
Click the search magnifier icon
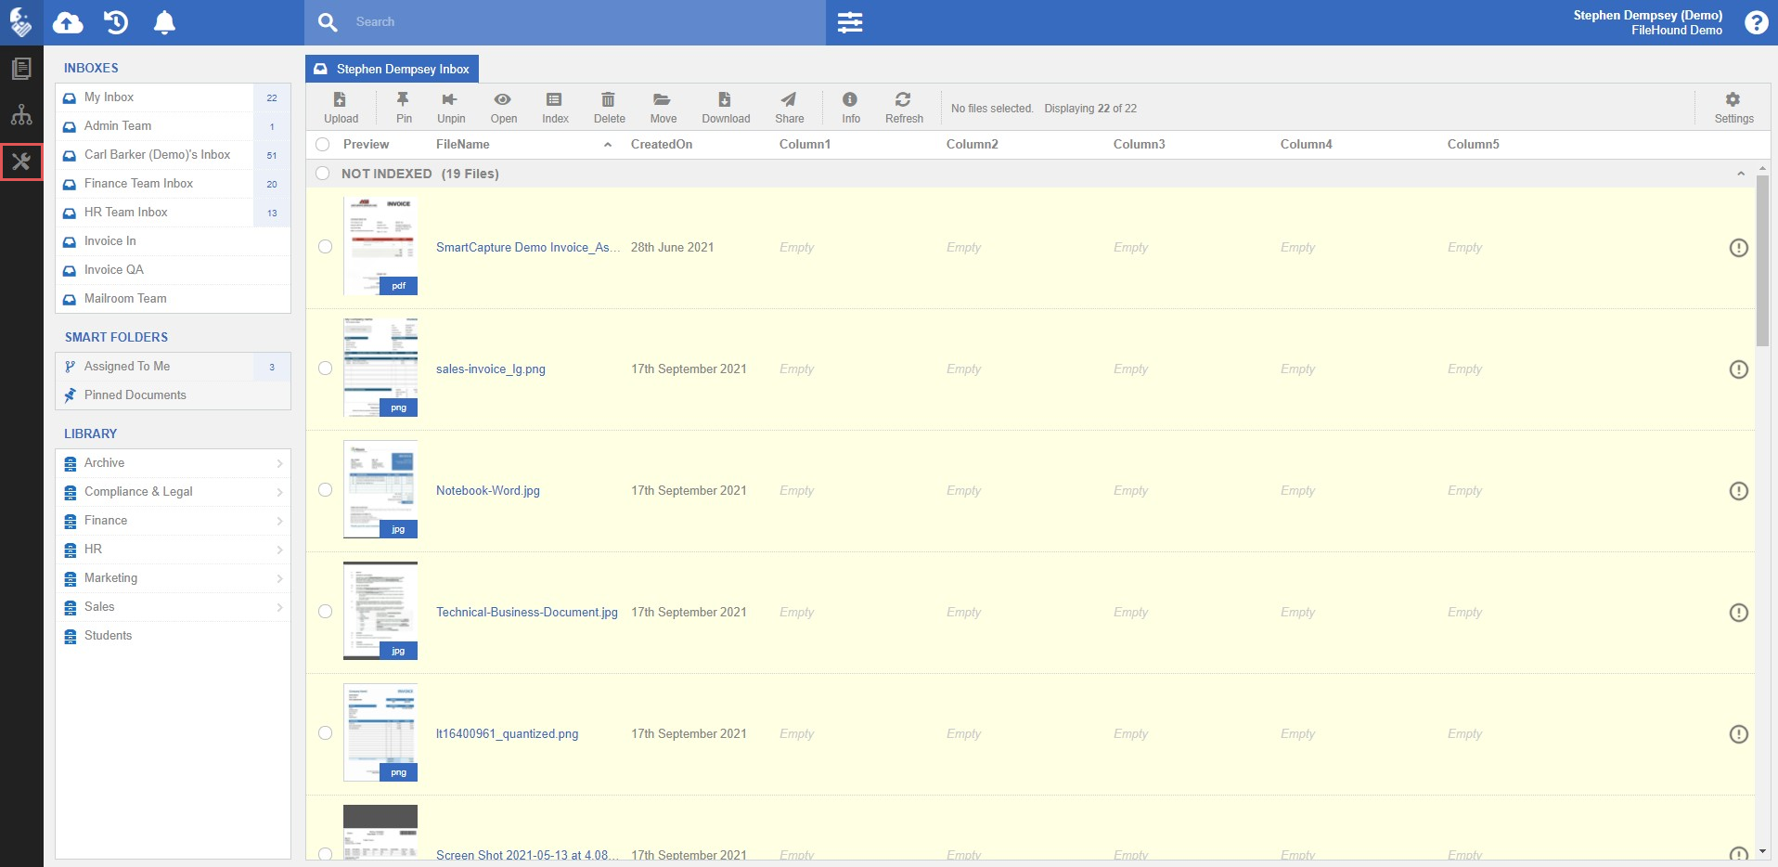[328, 22]
